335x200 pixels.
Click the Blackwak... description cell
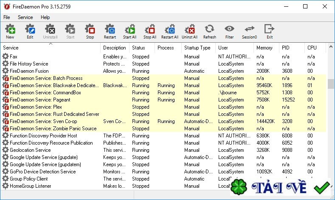click(x=115, y=85)
